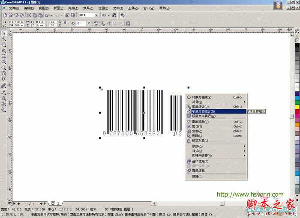
Task: Pick the yellow swatch in color palette
Action: pos(297,107)
